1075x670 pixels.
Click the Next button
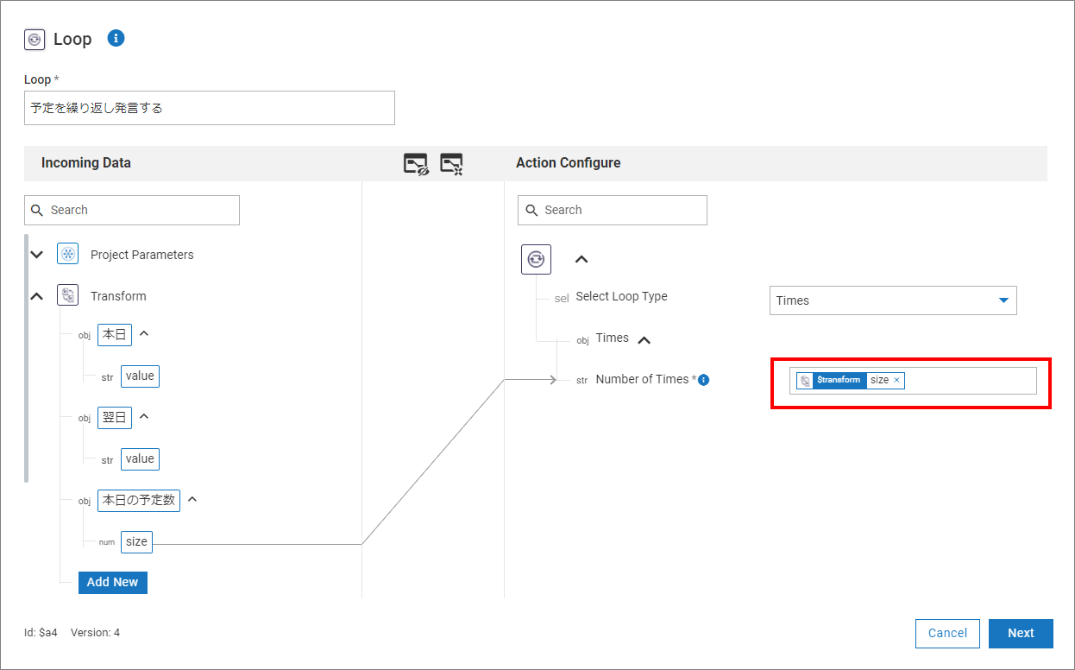1021,633
